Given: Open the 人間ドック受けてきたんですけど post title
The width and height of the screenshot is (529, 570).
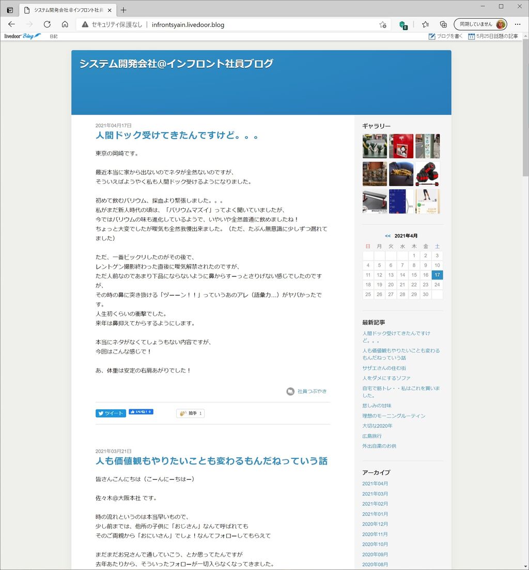Looking at the screenshot, I should (177, 135).
